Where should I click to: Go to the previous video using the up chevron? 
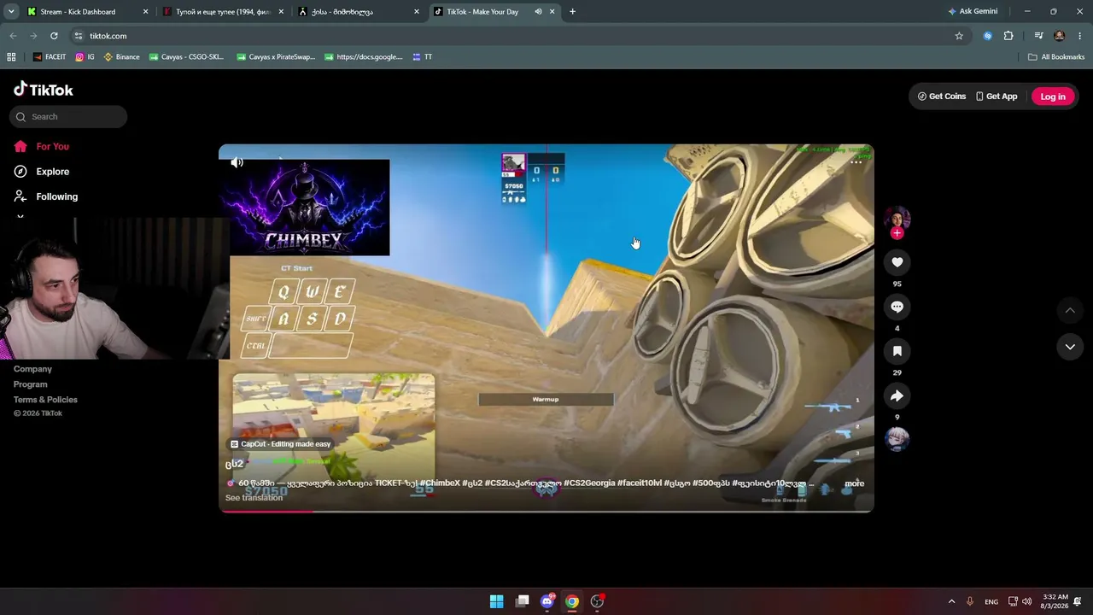(1070, 310)
